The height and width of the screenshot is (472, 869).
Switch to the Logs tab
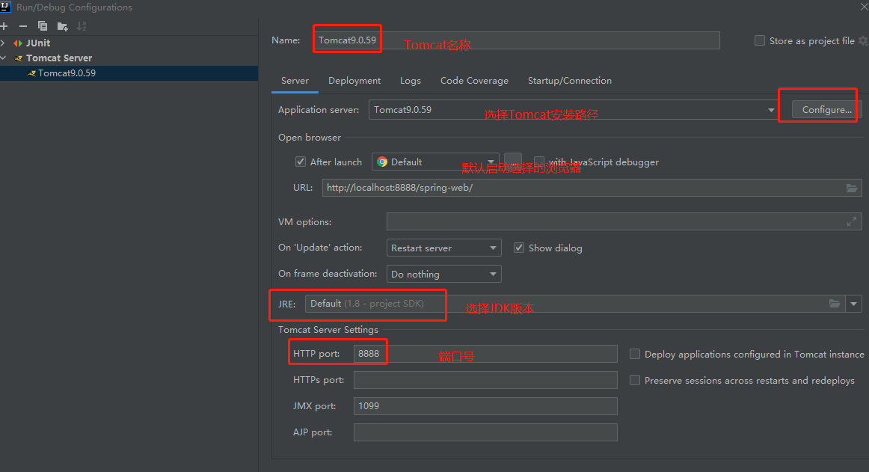coord(411,81)
